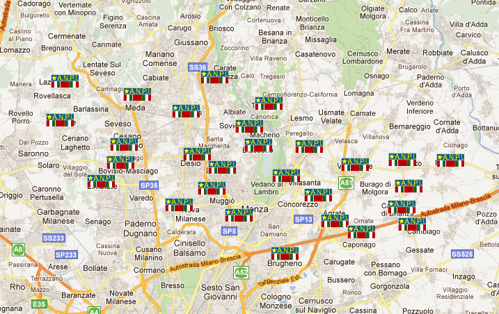Click the A.N.P.I. marker at Cesano

click(x=125, y=144)
